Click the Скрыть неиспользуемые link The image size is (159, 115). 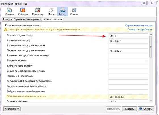(139, 25)
